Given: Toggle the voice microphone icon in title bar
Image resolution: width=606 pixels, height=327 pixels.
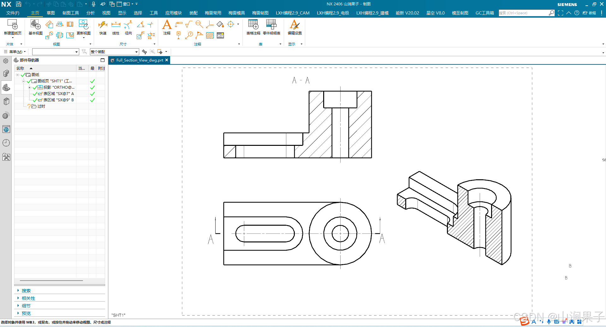Looking at the screenshot, I should 93,4.
